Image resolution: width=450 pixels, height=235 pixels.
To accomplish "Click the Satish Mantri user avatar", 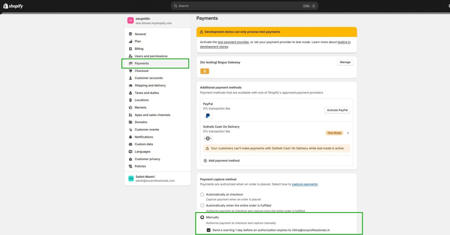I will [x=131, y=179].
